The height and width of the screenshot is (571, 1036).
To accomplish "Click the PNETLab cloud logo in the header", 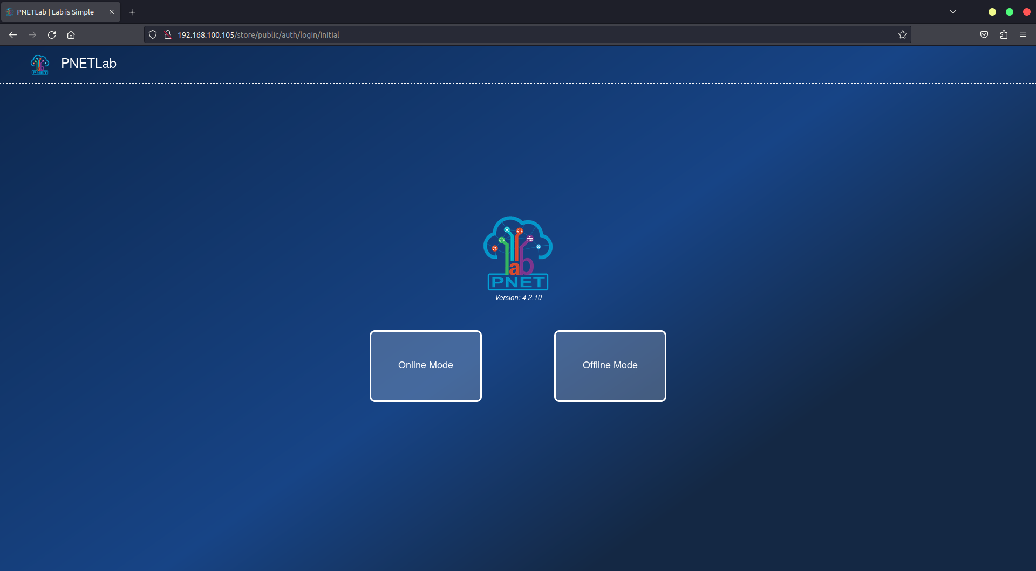I will pyautogui.click(x=39, y=64).
